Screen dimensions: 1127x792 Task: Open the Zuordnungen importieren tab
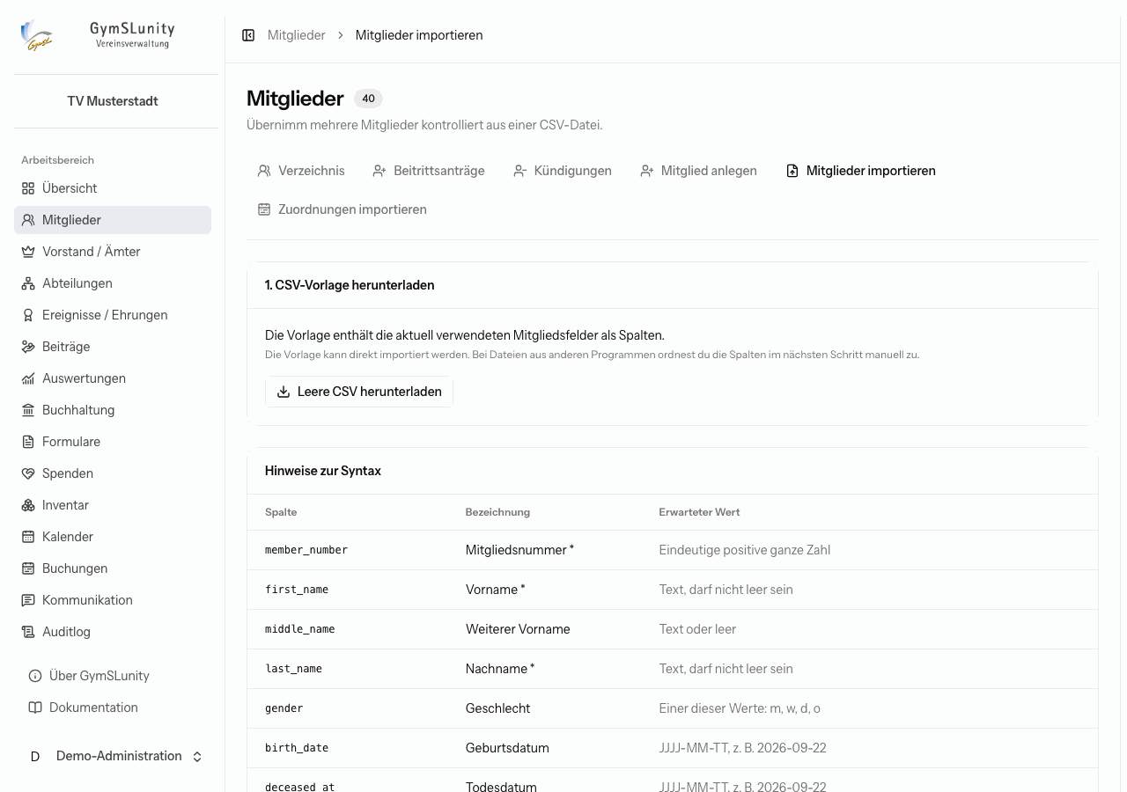tap(342, 209)
